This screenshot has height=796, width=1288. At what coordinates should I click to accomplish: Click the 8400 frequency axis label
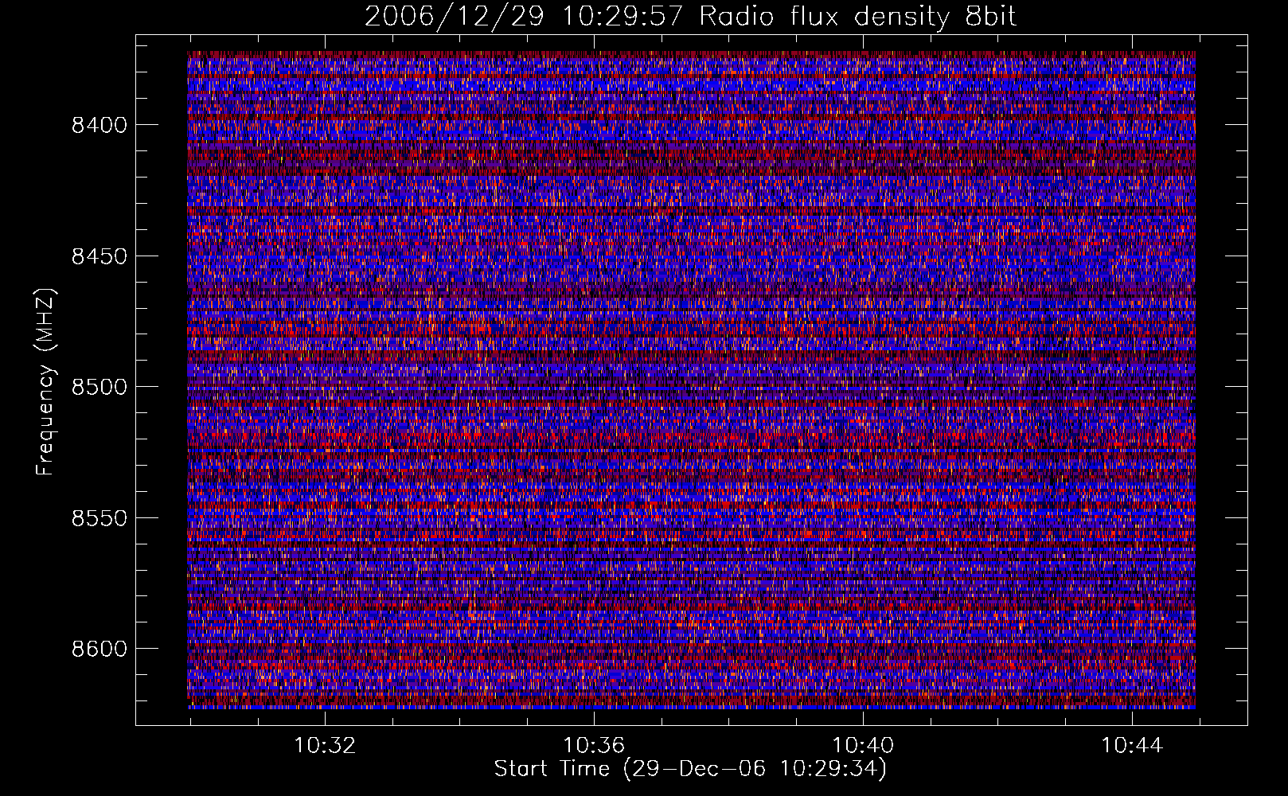coord(100,125)
